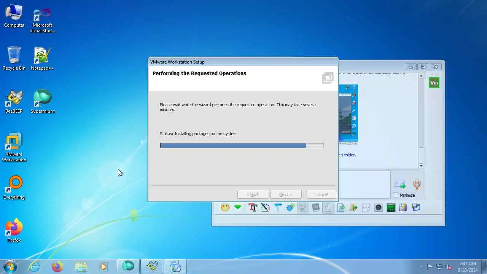The width and height of the screenshot is (487, 274).
Task: Click the installation progress bar
Action: click(x=242, y=145)
